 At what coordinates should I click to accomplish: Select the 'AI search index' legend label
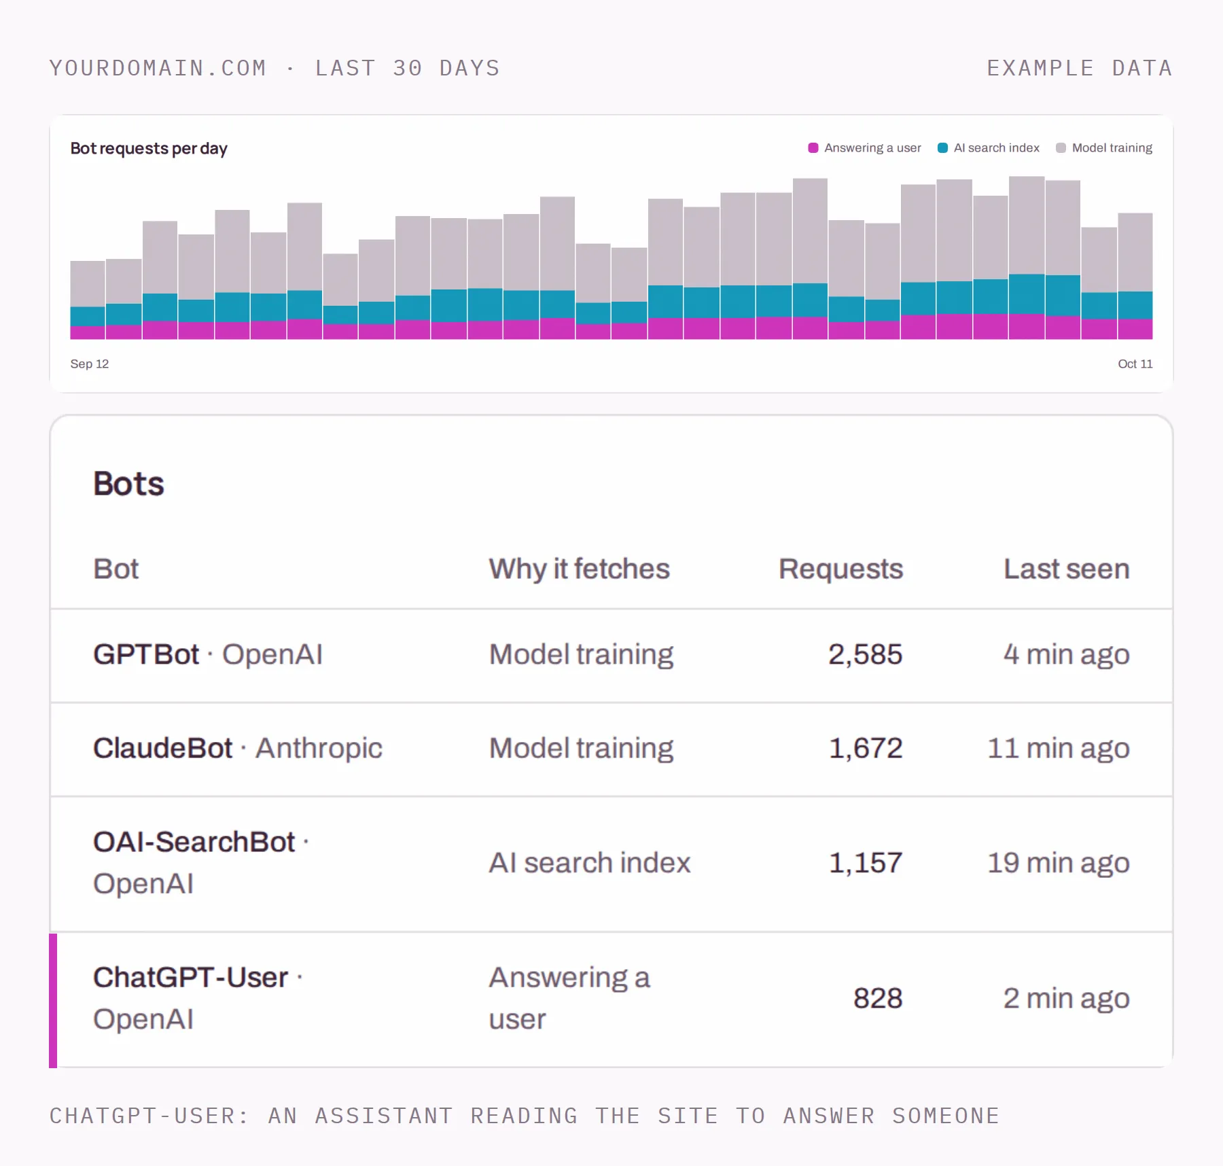pyautogui.click(x=996, y=148)
